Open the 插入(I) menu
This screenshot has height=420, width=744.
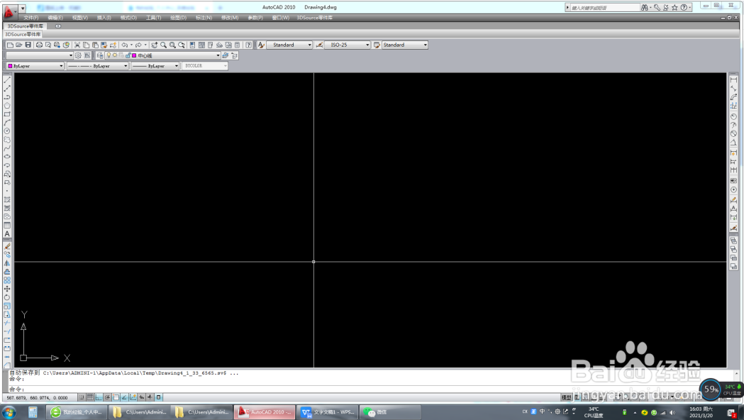pyautogui.click(x=104, y=18)
